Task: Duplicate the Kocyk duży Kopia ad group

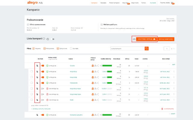Action: click(x=37, y=88)
